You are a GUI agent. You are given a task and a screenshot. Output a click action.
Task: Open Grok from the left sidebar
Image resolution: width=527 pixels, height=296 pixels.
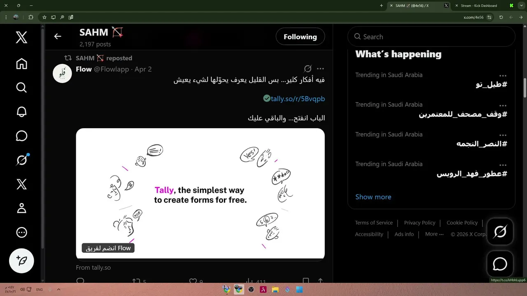click(21, 160)
